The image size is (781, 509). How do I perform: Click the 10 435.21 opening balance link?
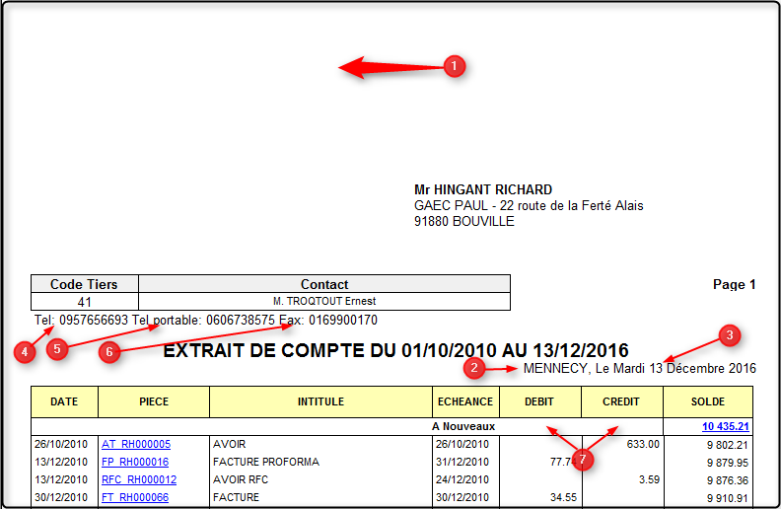727,426
